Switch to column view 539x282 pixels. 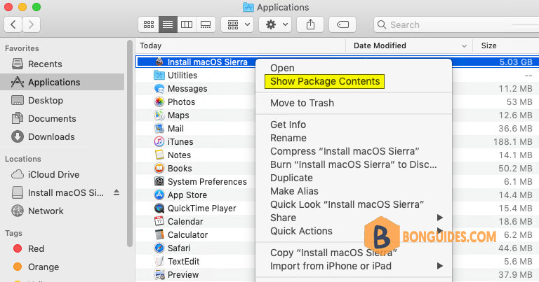coord(187,24)
